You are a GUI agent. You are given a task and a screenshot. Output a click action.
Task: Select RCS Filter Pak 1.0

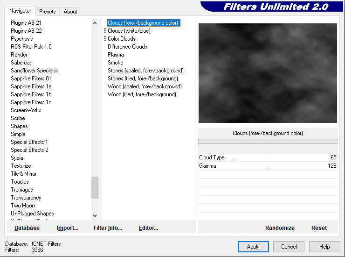[31, 47]
